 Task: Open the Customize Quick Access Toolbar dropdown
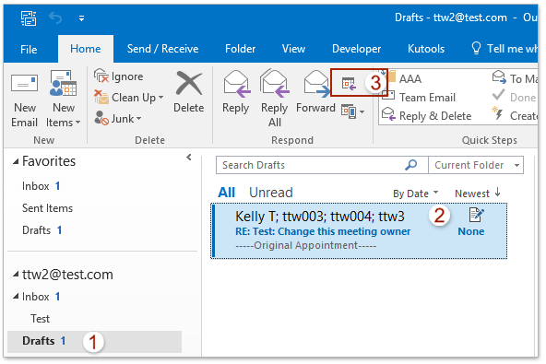[81, 18]
